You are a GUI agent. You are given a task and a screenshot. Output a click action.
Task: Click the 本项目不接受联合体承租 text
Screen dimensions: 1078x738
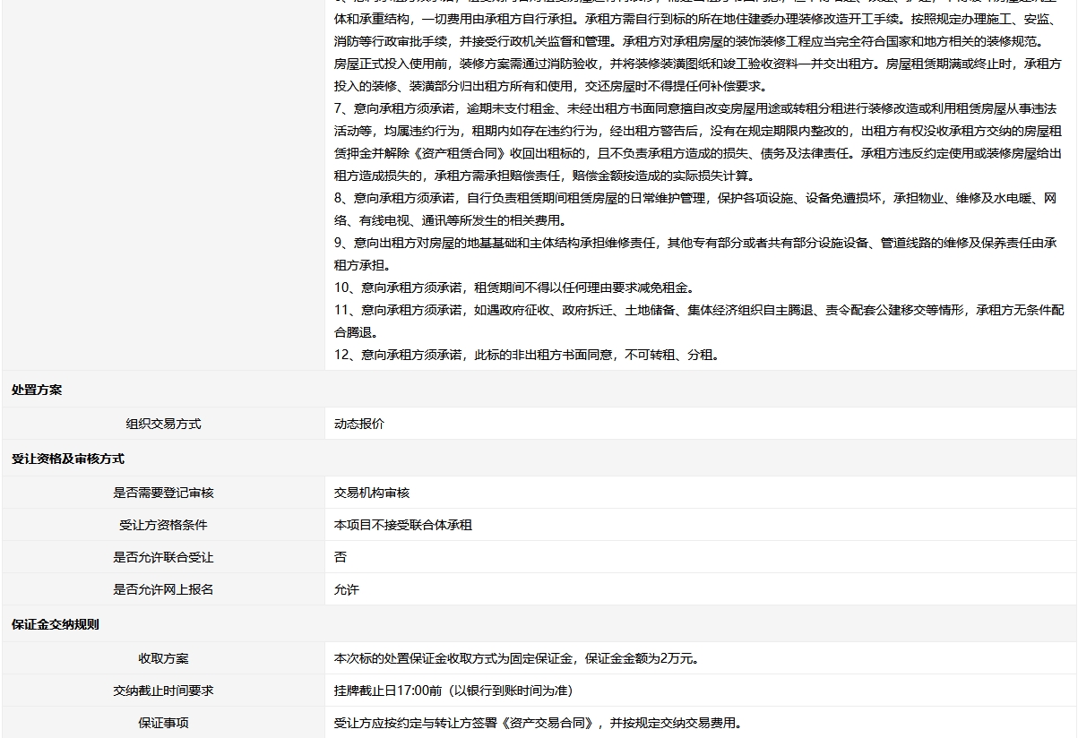(x=402, y=525)
